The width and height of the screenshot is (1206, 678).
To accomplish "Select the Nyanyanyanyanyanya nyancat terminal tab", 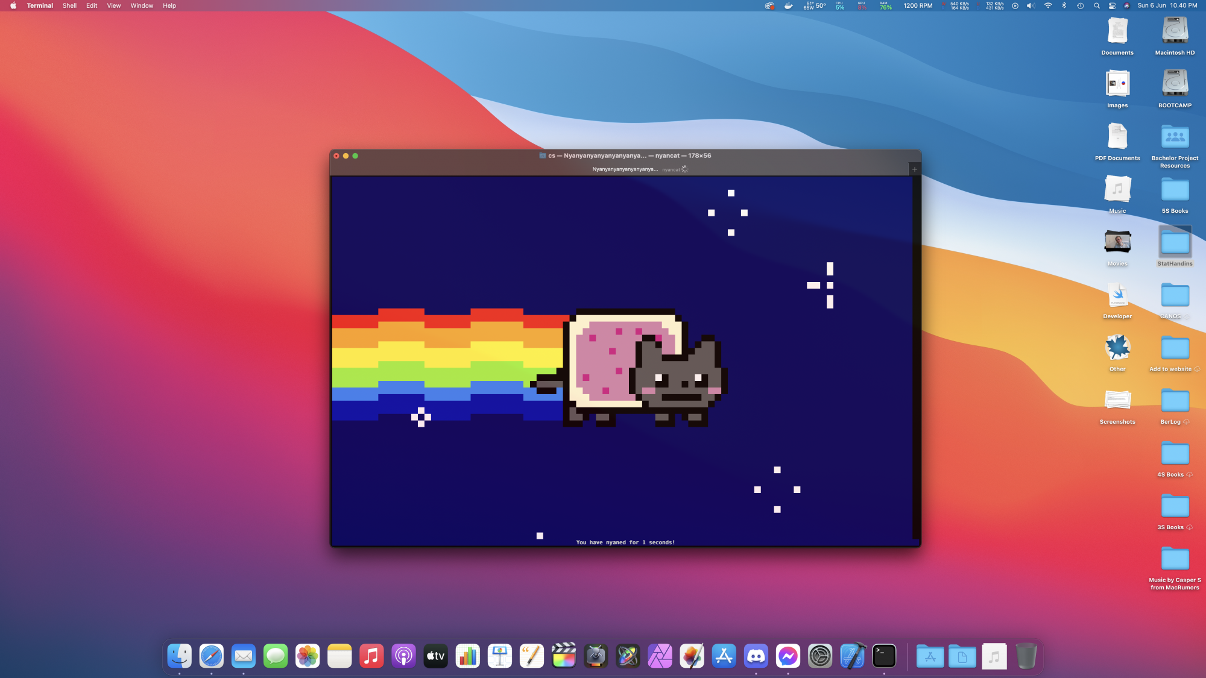I will click(625, 169).
